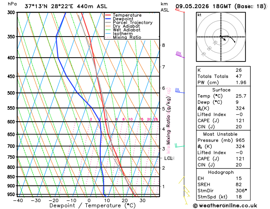Click the coordinates title 37°13'N 28°22'E
Image resolution: width=270 pixels, height=209 pixels.
49,6
